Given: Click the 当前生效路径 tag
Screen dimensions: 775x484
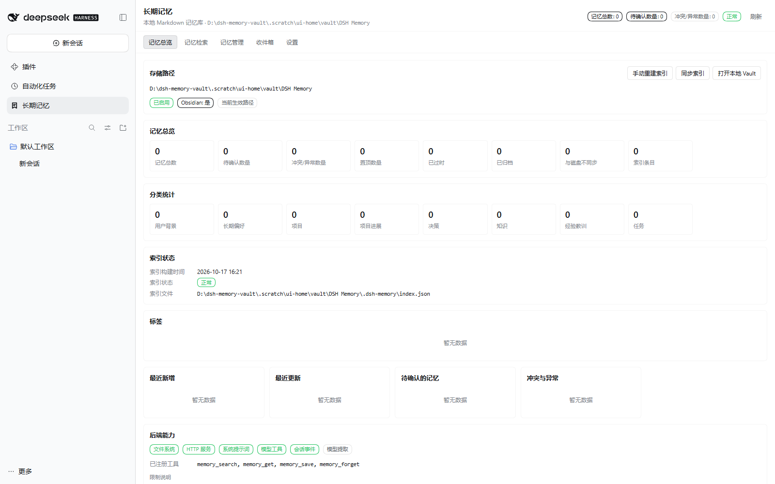Looking at the screenshot, I should [x=237, y=103].
